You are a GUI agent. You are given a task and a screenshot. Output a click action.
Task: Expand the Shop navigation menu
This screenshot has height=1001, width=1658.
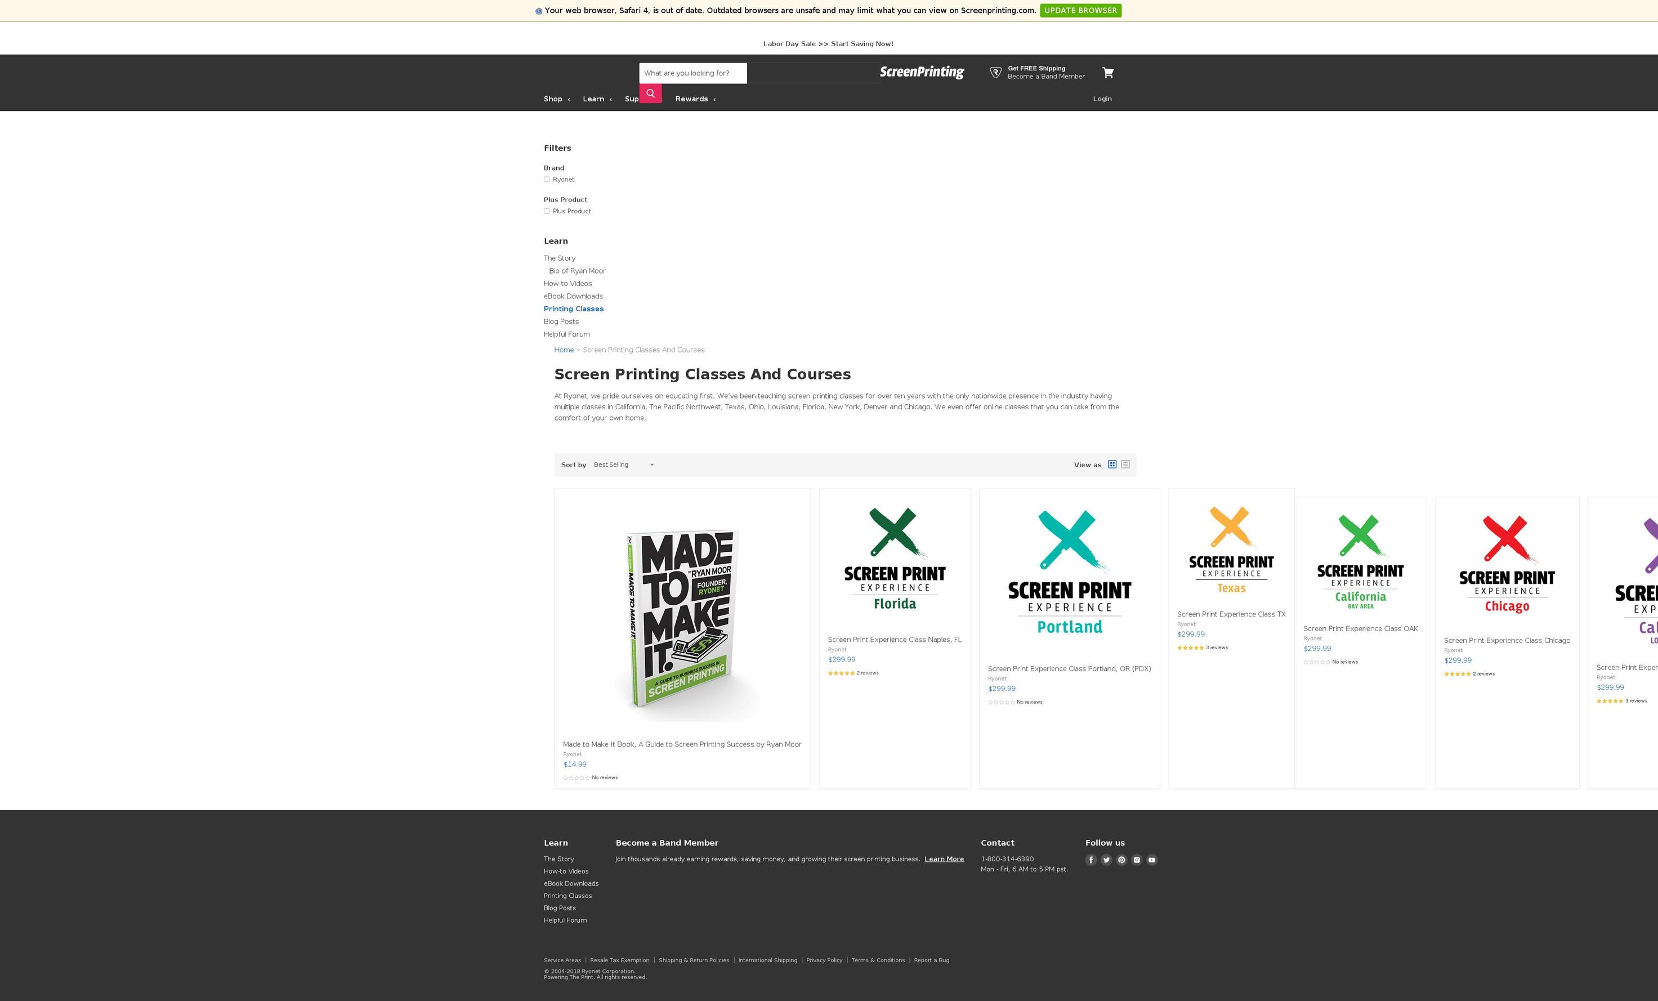tap(556, 99)
